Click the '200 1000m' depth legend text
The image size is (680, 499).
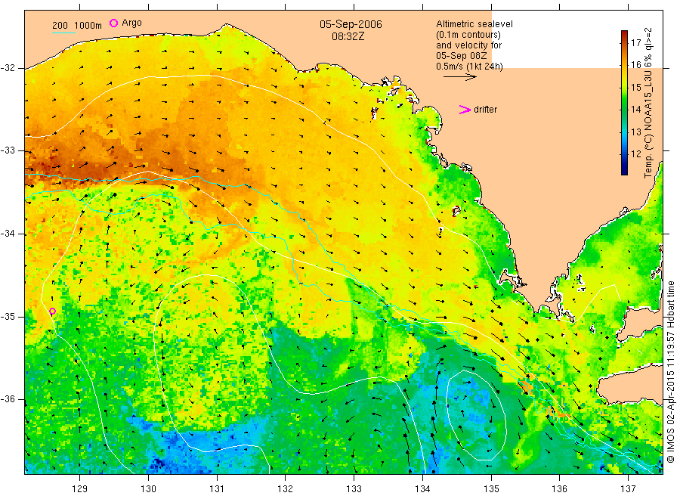click(77, 26)
